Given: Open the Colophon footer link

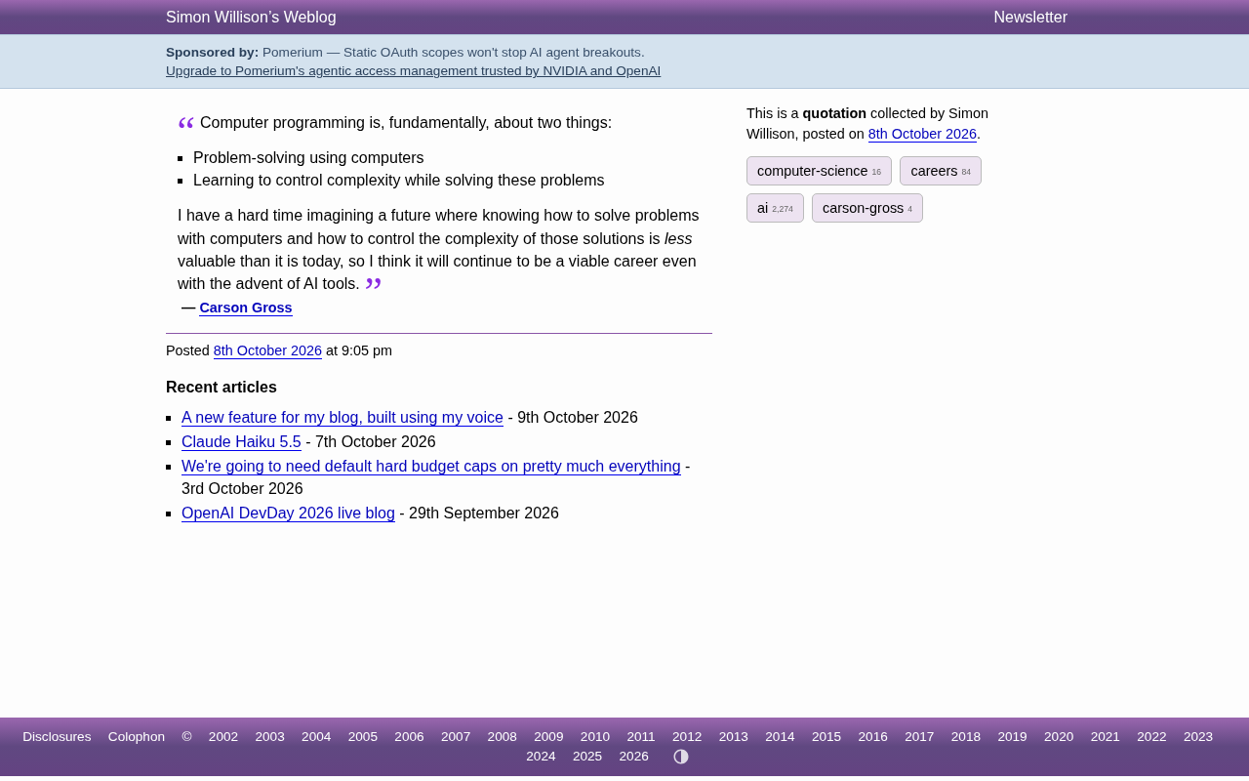Looking at the screenshot, I should pyautogui.click(x=137, y=737).
